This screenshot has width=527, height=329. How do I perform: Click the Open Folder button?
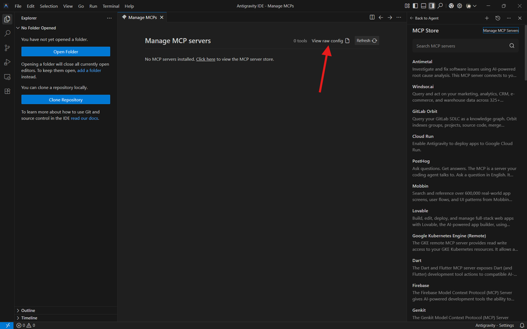pyautogui.click(x=65, y=51)
